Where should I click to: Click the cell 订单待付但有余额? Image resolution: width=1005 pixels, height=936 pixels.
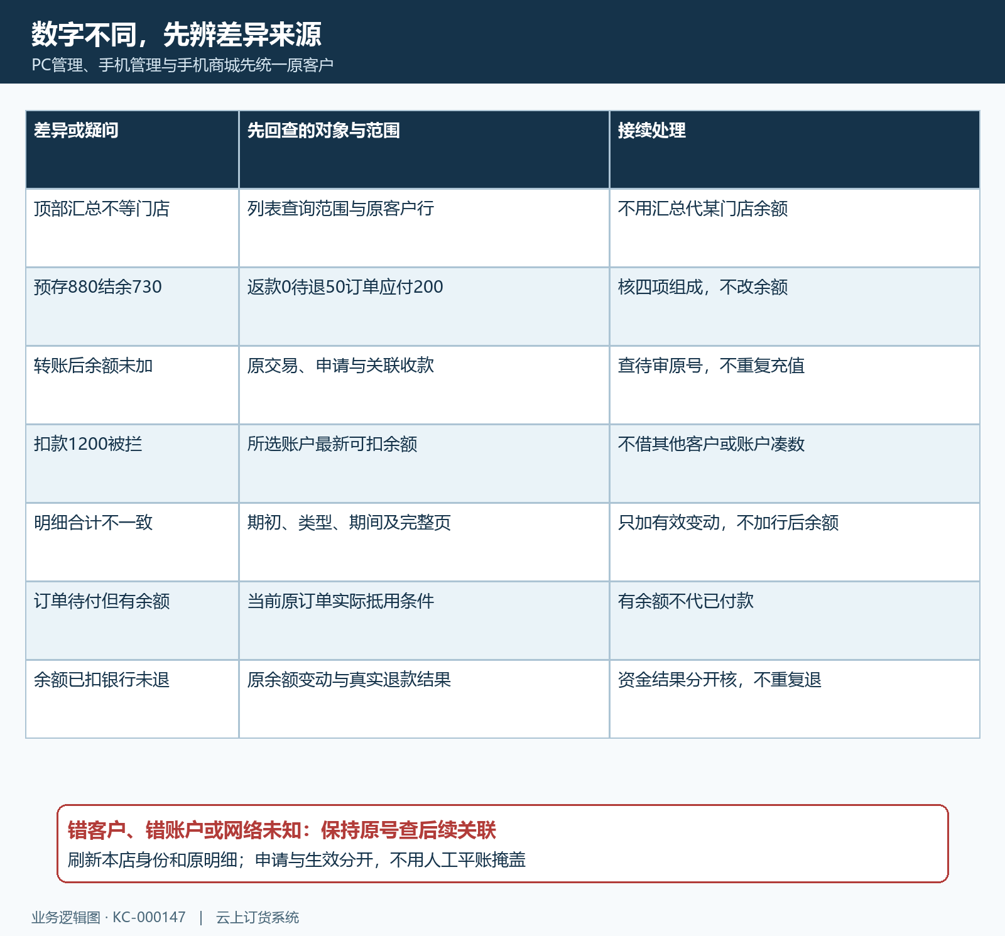pos(132,621)
